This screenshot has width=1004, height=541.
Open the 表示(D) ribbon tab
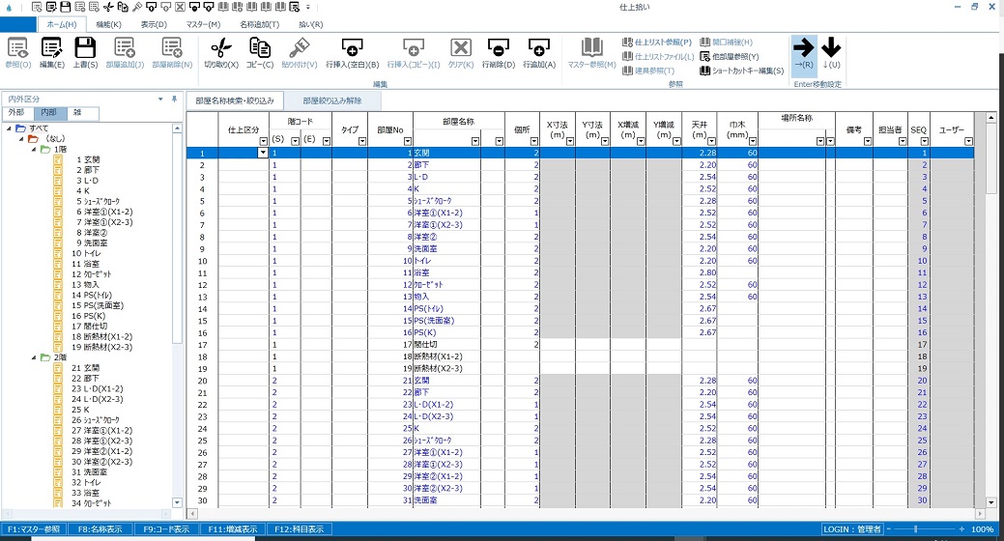[154, 24]
